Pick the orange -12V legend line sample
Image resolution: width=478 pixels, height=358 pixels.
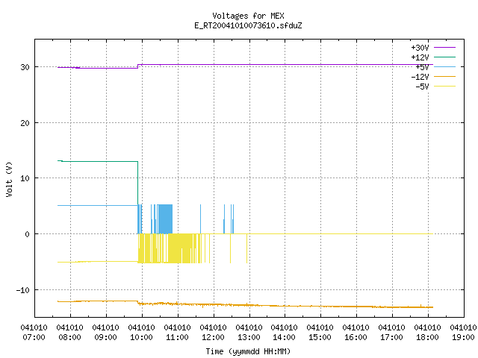pos(444,76)
